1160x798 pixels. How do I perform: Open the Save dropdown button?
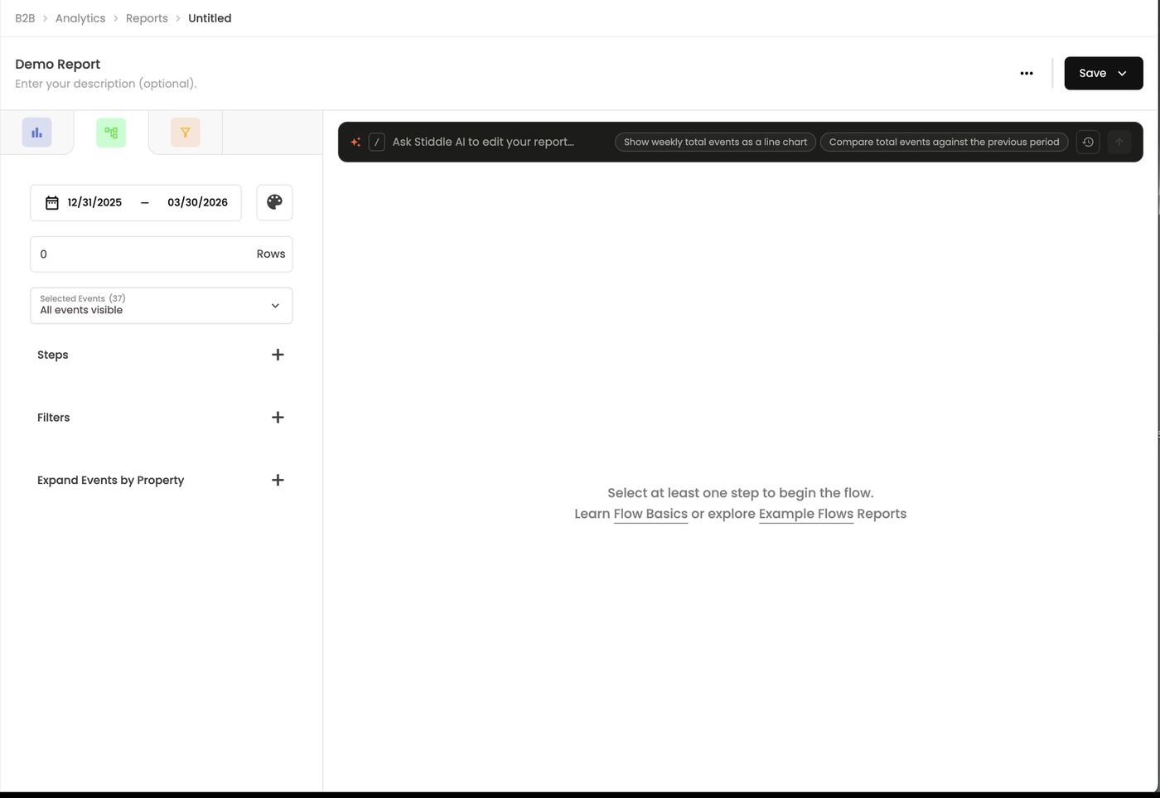coord(1104,73)
